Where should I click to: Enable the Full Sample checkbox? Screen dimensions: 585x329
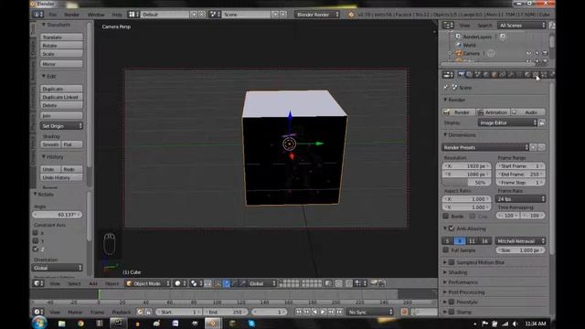445,250
